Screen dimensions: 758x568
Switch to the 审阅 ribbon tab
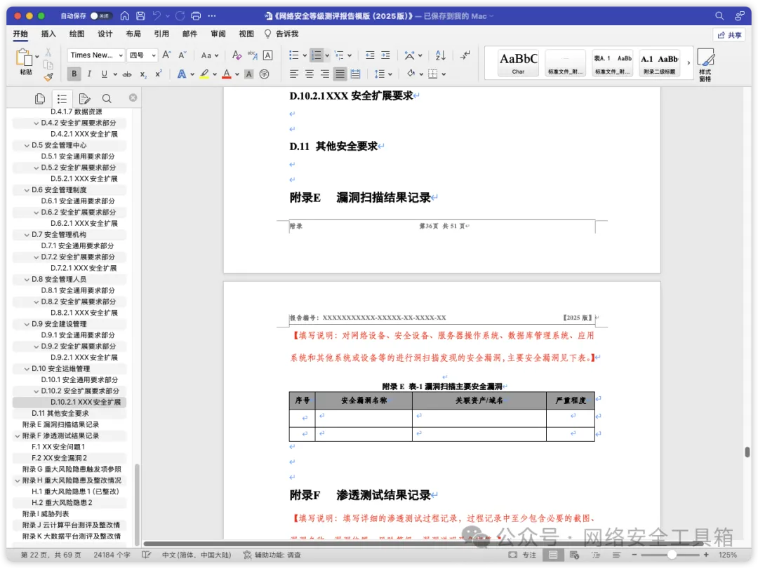218,34
